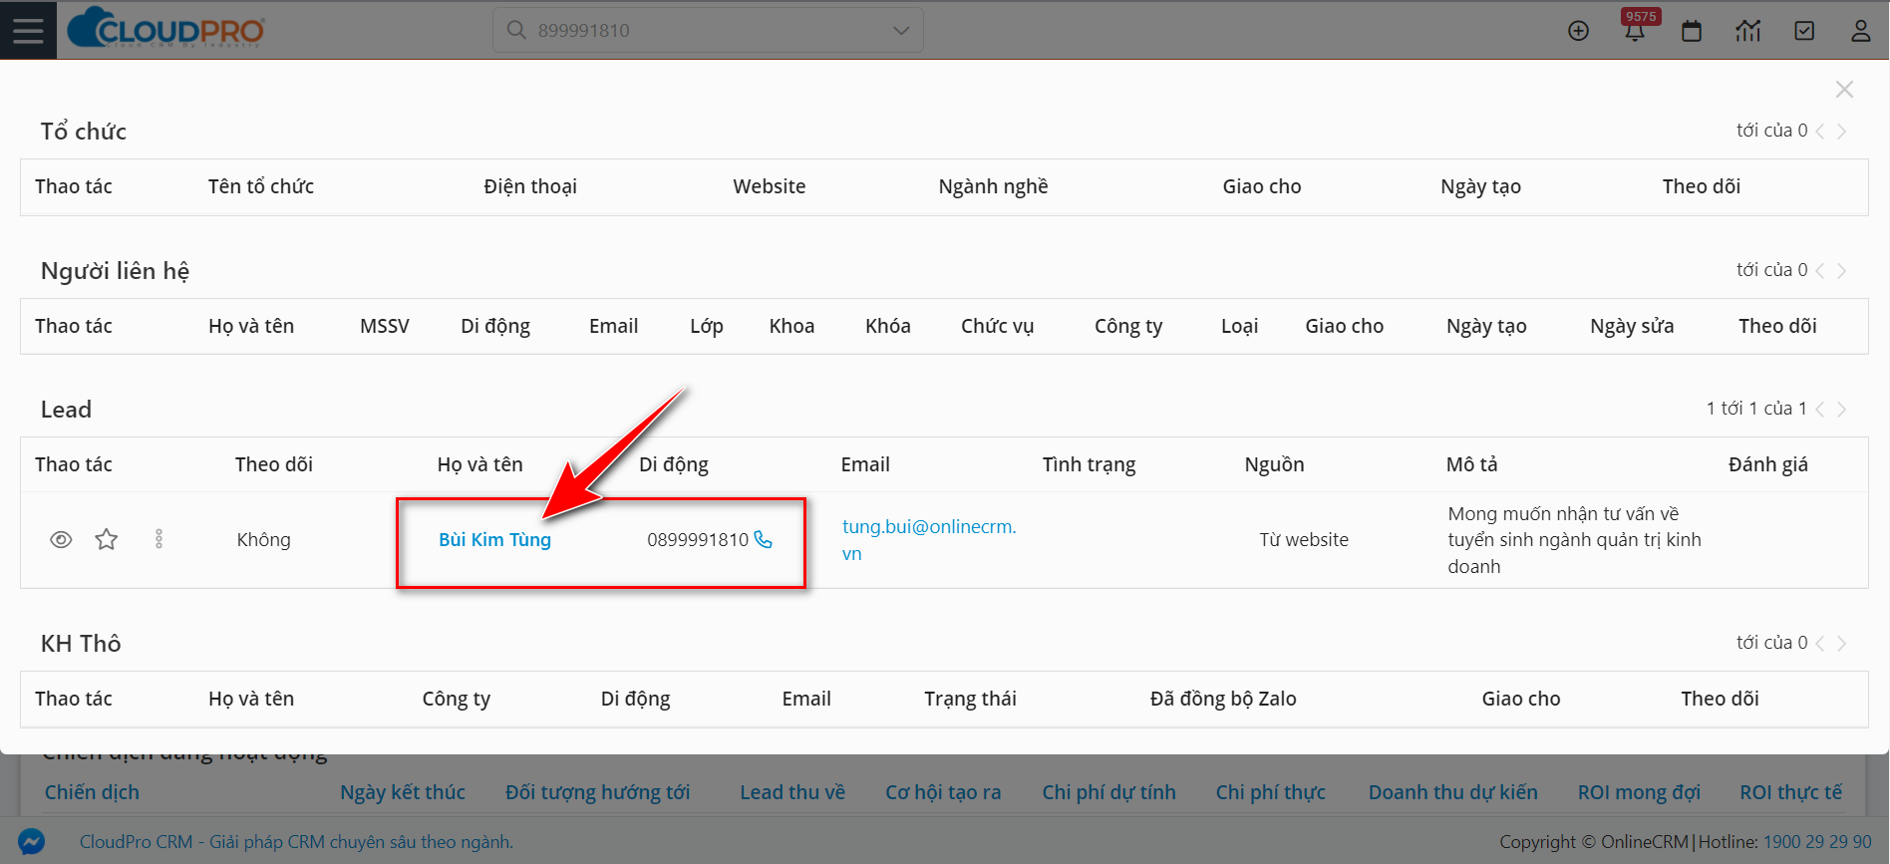This screenshot has height=864, width=1890.
Task: Click the lead description starting with Mong muốn nhận tư vấn
Action: [1575, 540]
